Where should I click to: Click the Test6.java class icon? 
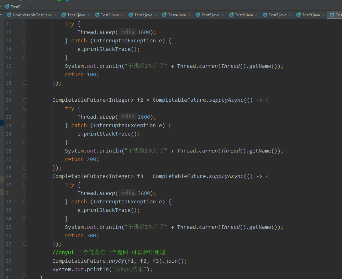coord(231,15)
